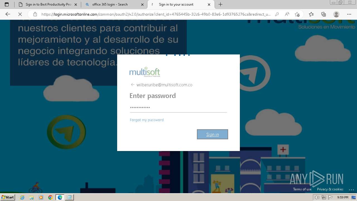Minimize the browser window
The height and width of the screenshot is (201, 357).
334,3
